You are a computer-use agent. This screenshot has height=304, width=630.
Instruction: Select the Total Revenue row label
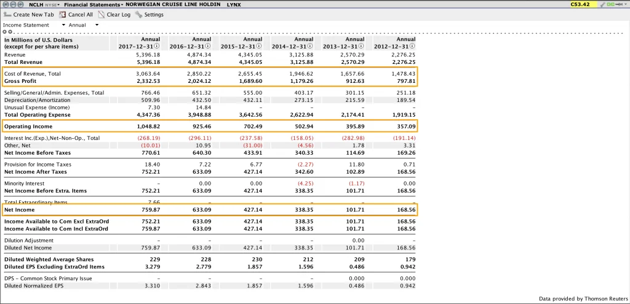coord(23,62)
